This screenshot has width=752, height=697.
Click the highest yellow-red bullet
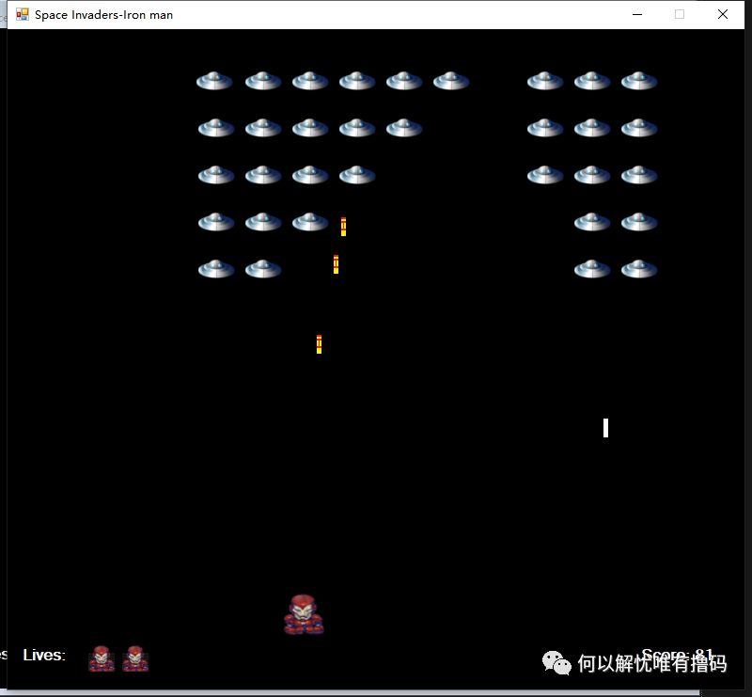(343, 227)
